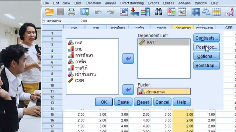Open the Transform menu
Image resolution: width=236 pixels, height=132 pixels.
[93, 3]
